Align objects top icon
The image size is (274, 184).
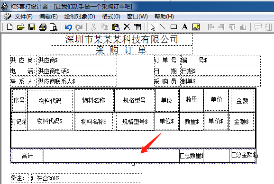pos(232,27)
